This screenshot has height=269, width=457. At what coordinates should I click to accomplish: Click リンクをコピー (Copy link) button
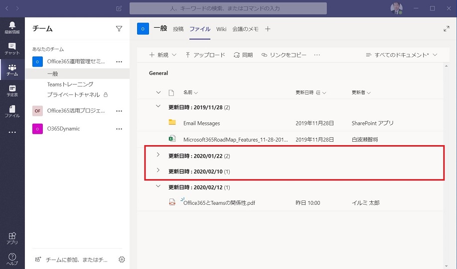point(284,55)
